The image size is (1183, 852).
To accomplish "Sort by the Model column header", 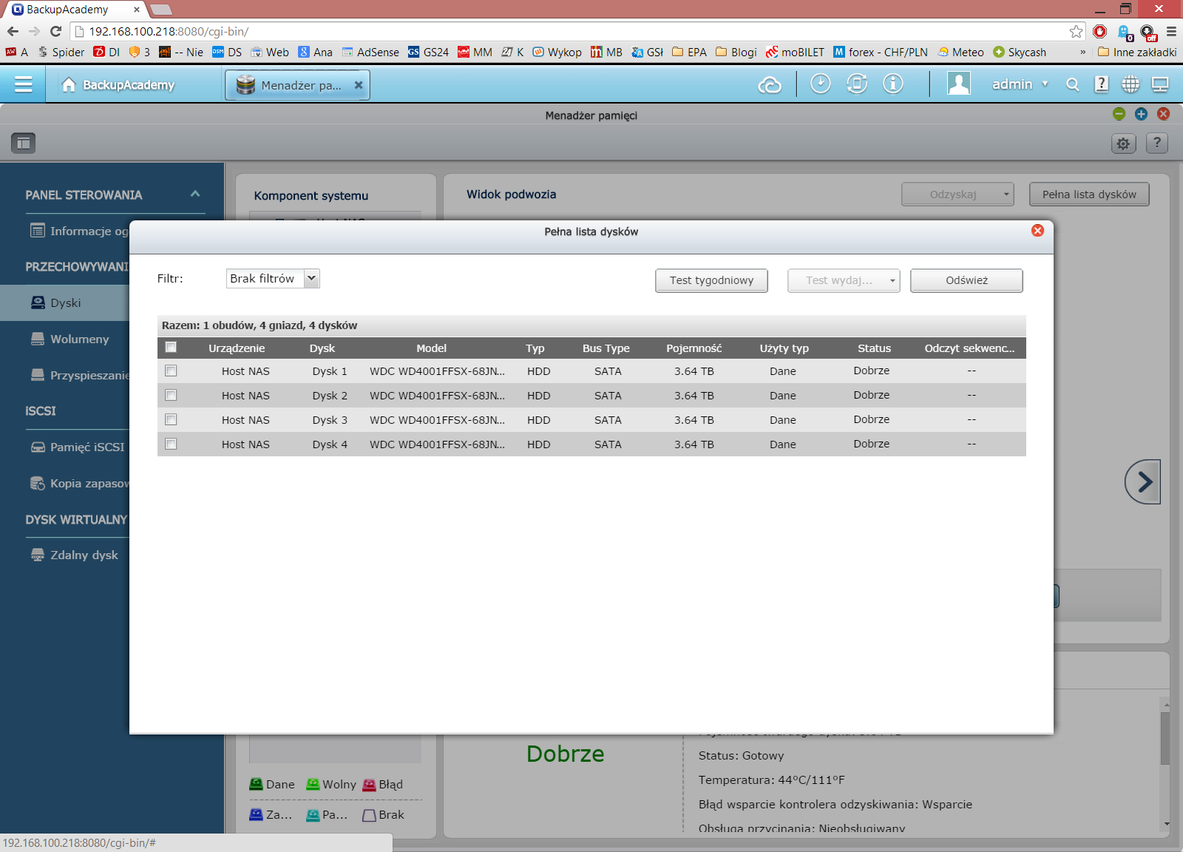I will click(x=431, y=348).
